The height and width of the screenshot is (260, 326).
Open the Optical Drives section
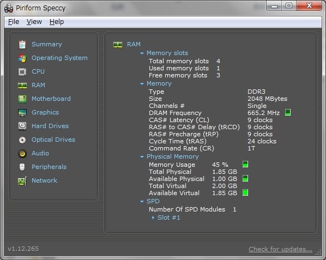tap(53, 140)
